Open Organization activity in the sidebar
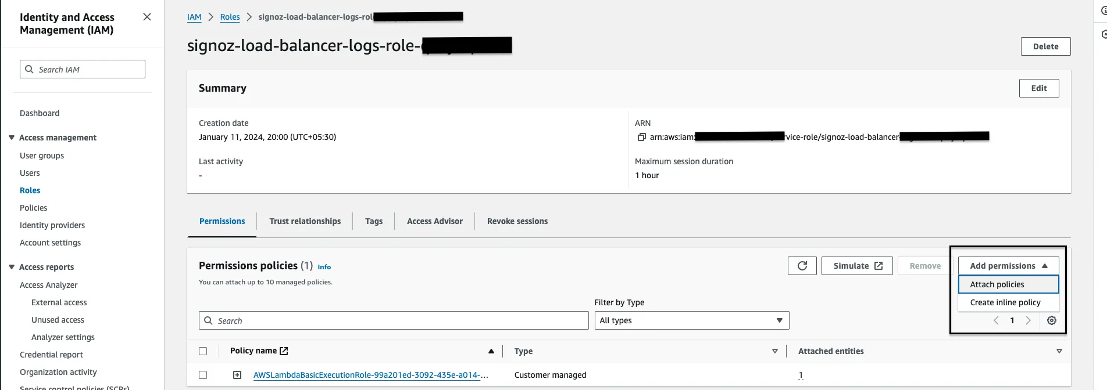 58,372
